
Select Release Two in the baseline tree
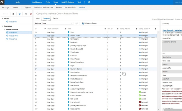[13, 39]
